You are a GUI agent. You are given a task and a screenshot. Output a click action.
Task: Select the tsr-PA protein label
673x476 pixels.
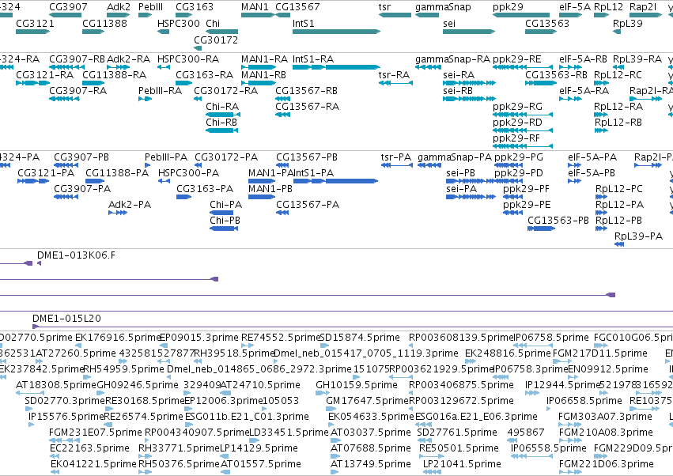395,157
